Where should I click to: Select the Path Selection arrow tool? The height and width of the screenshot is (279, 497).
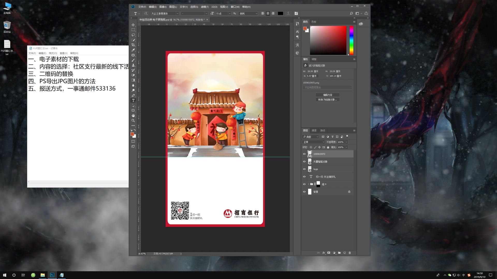click(x=133, y=105)
